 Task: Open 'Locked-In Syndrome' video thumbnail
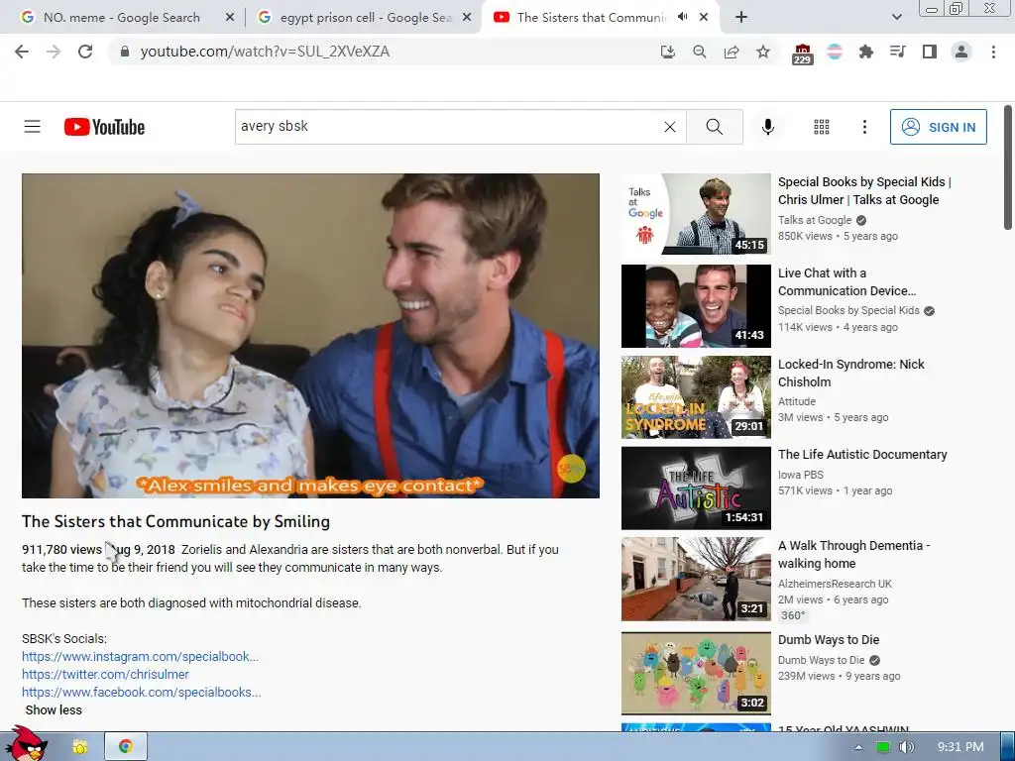tap(696, 396)
